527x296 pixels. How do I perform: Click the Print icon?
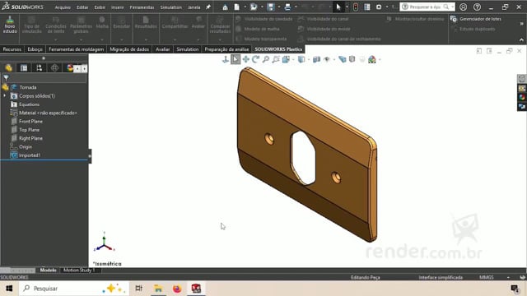point(287,7)
